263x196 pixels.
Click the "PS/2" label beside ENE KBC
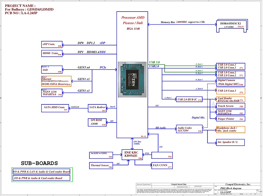coord(147,153)
